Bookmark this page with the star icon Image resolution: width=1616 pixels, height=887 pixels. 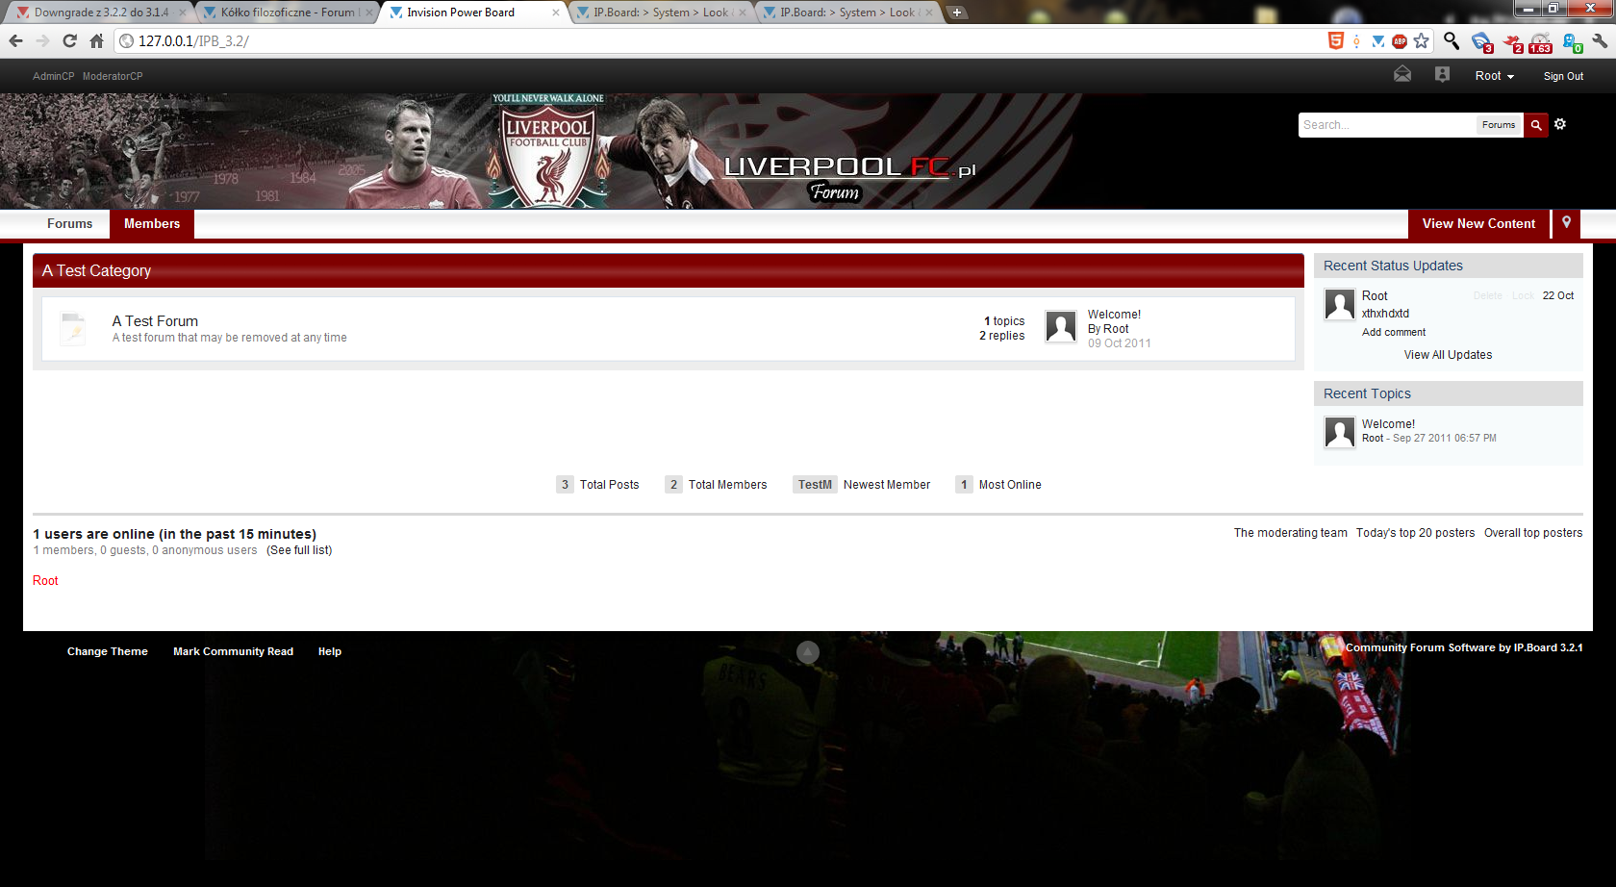1422,40
